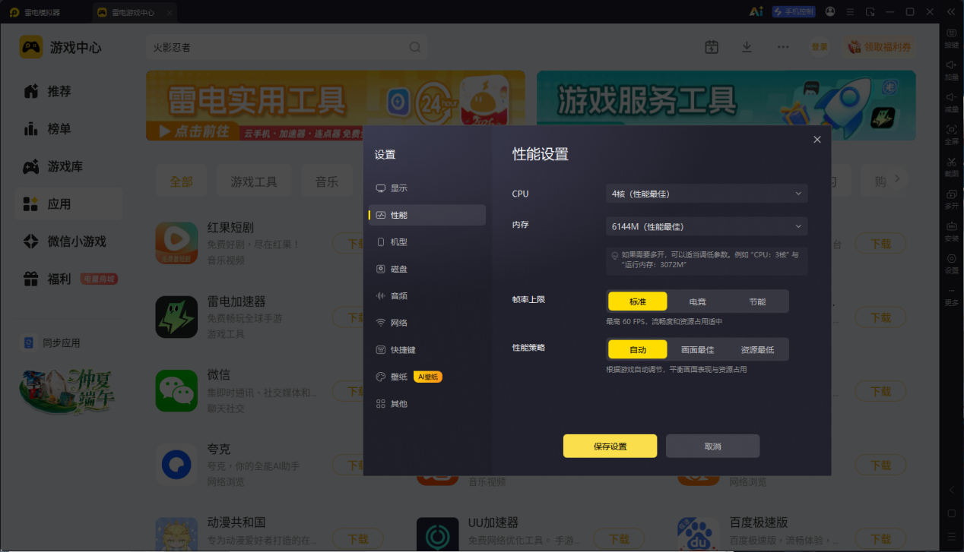Screen dimensions: 964x552
Task: Select 标准 frame rate limit option
Action: 638,301
